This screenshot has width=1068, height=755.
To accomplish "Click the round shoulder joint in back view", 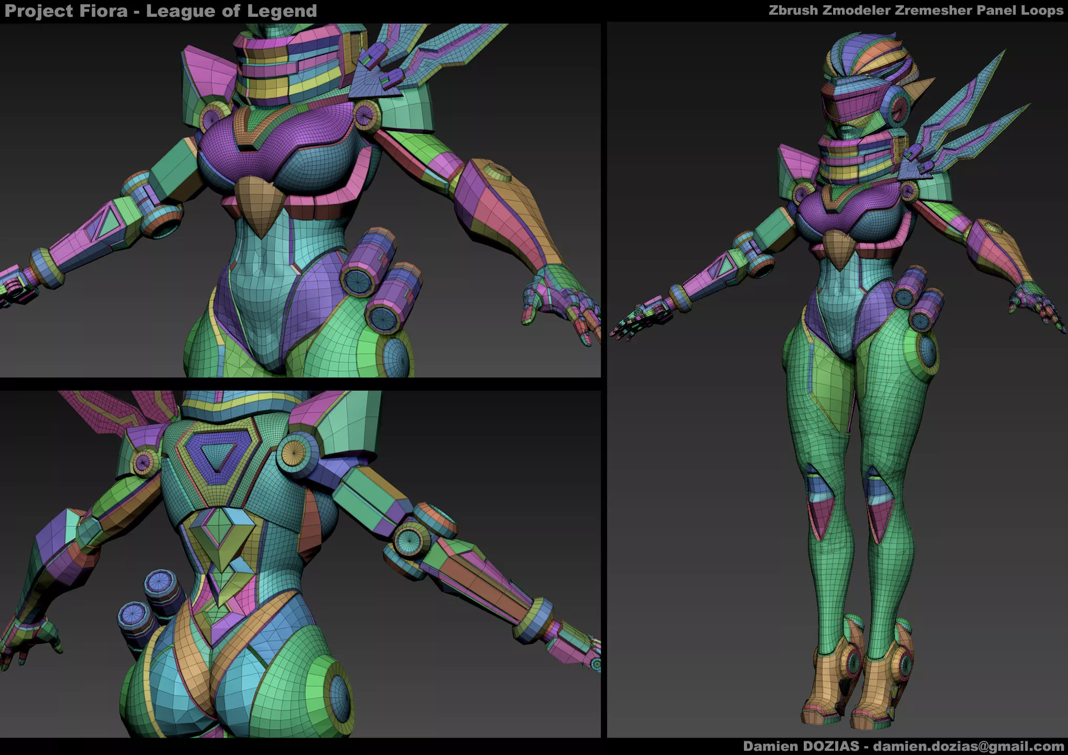I will 295,454.
